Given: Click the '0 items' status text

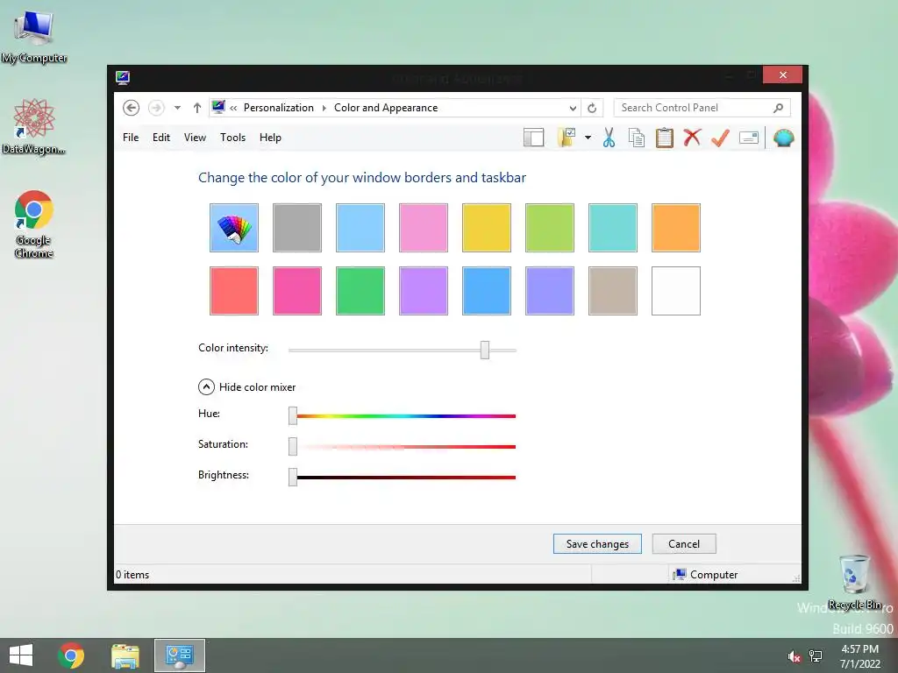Looking at the screenshot, I should [132, 575].
